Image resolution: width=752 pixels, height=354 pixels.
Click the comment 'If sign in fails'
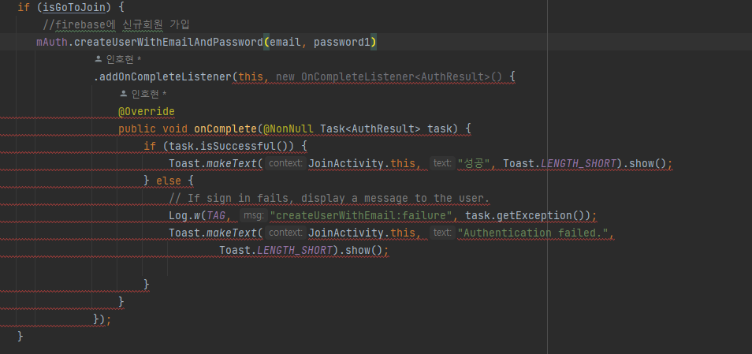pos(329,198)
